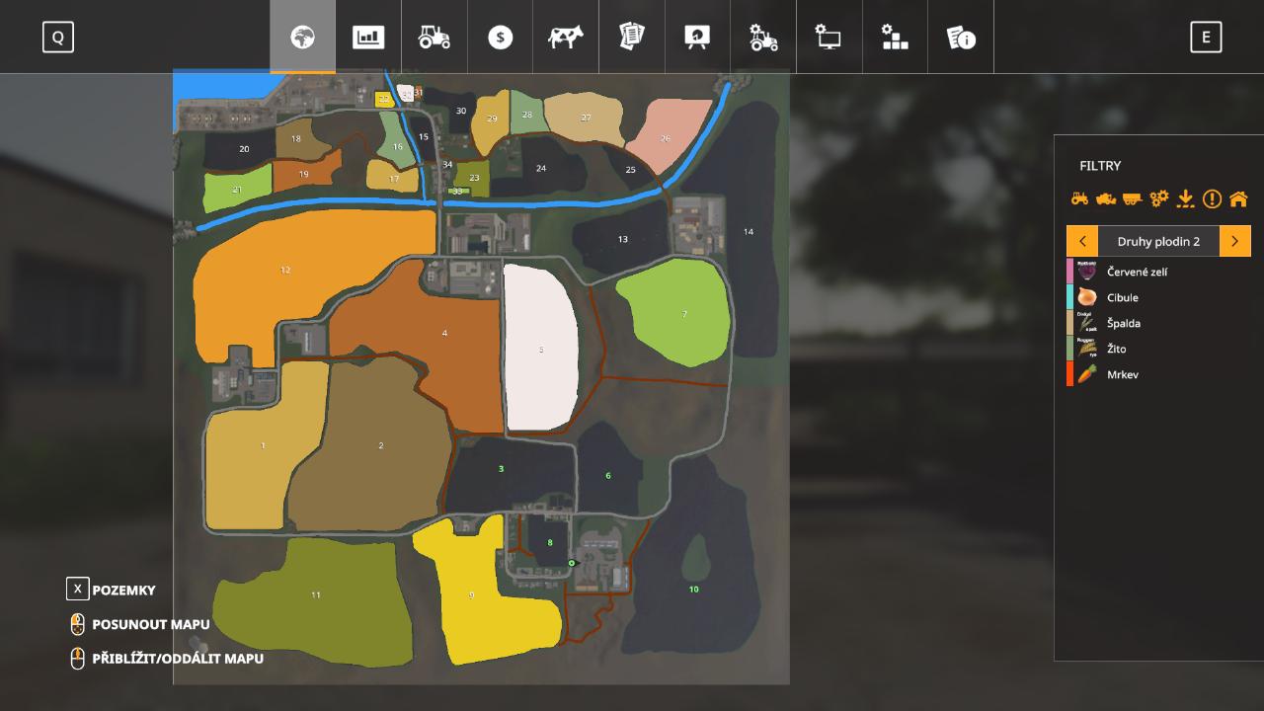Toggle the trailer tools map filter
Viewport: 1264px width, 711px height.
[x=1133, y=198]
